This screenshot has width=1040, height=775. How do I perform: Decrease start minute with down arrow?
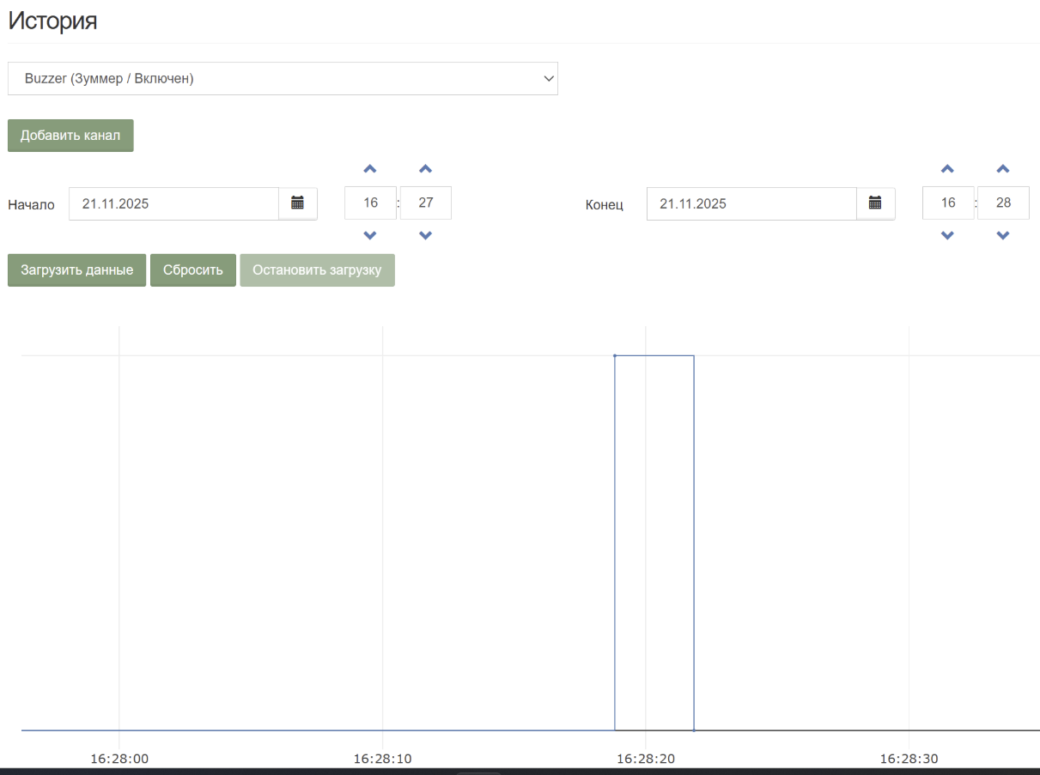coord(425,235)
